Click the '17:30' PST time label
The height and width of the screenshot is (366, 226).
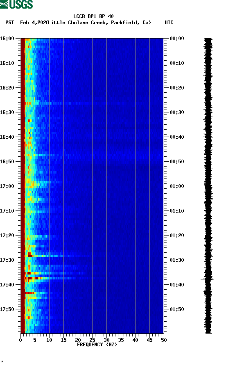(x=7, y=260)
